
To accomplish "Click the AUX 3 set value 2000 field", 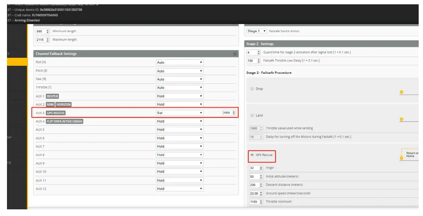I will 229,113.
